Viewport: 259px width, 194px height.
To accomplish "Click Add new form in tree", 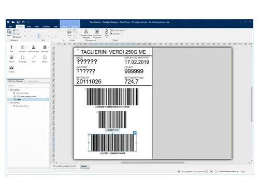I will click(x=21, y=106).
